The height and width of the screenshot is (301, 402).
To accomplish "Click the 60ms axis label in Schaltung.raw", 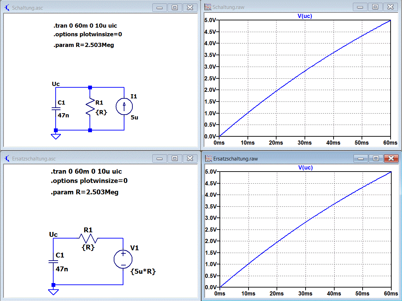I will (x=390, y=143).
